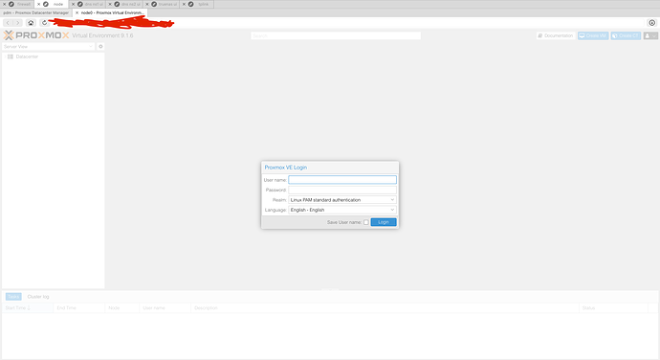Viewport: 660px width, 360px height.
Task: Open the dns ns2 ui tab
Action: tap(127, 4)
